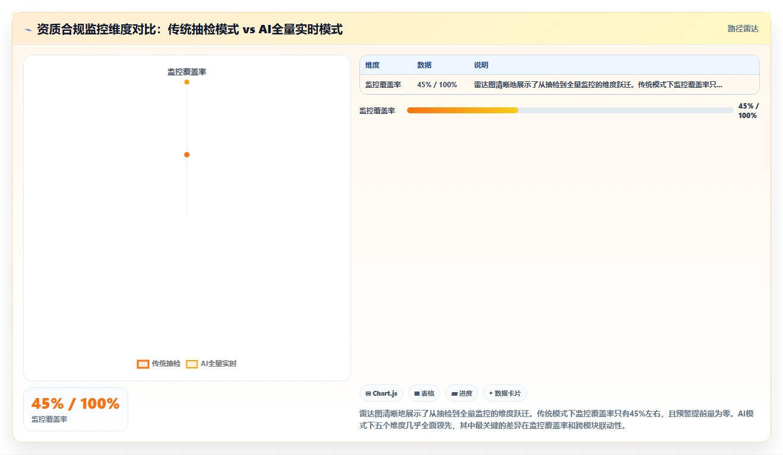Click the orange progress bar fill

pos(462,110)
